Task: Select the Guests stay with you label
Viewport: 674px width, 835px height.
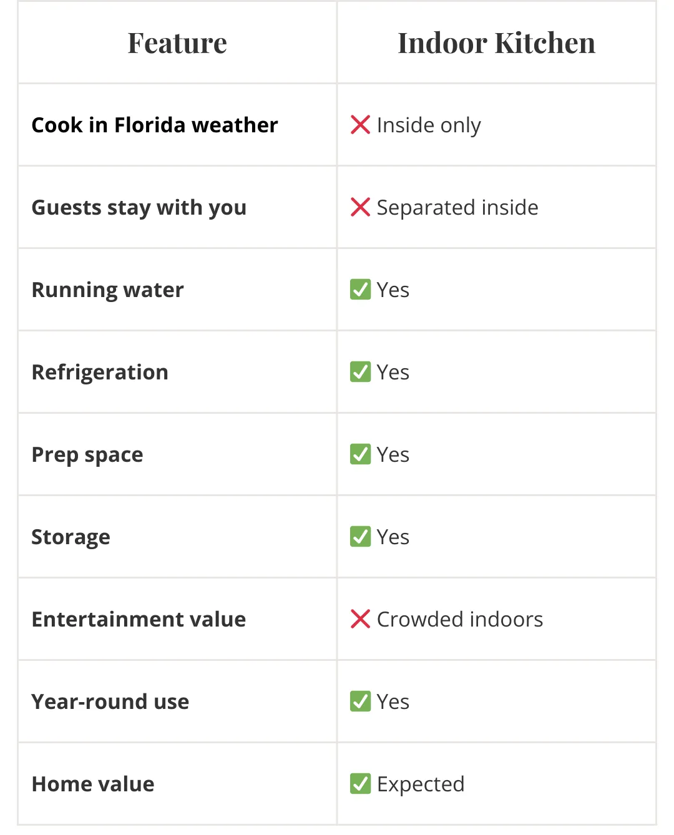Action: [x=139, y=207]
